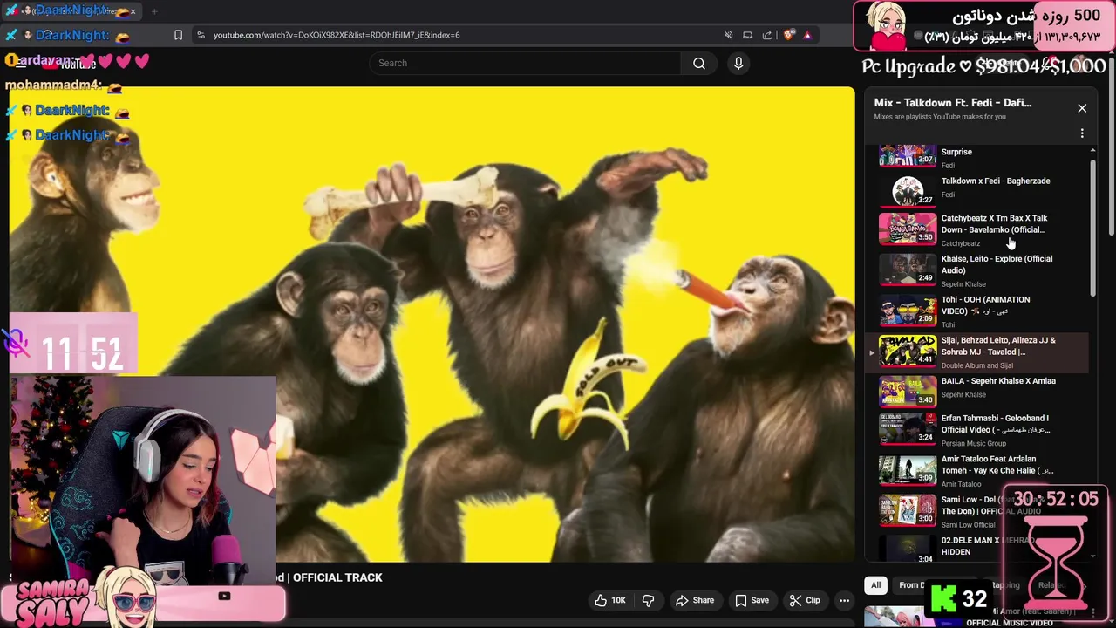This screenshot has height=628, width=1116.
Task: Open the Tohi - OOH animation thumbnail
Action: 908,310
